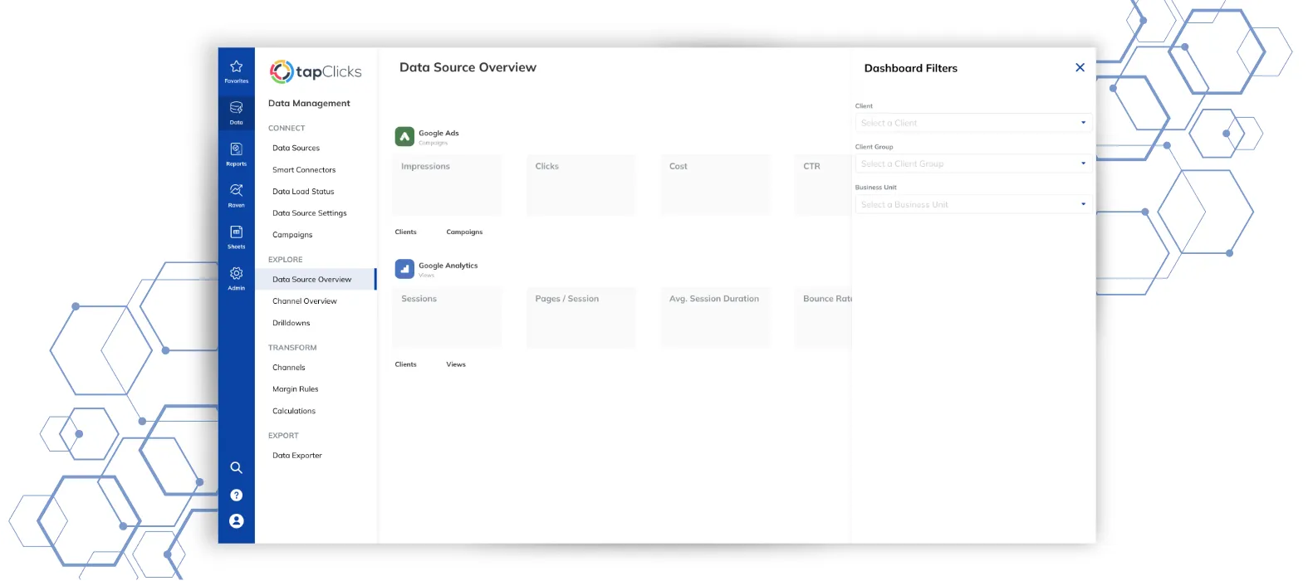
Task: Click the Google Ads logo icon
Action: (x=404, y=137)
